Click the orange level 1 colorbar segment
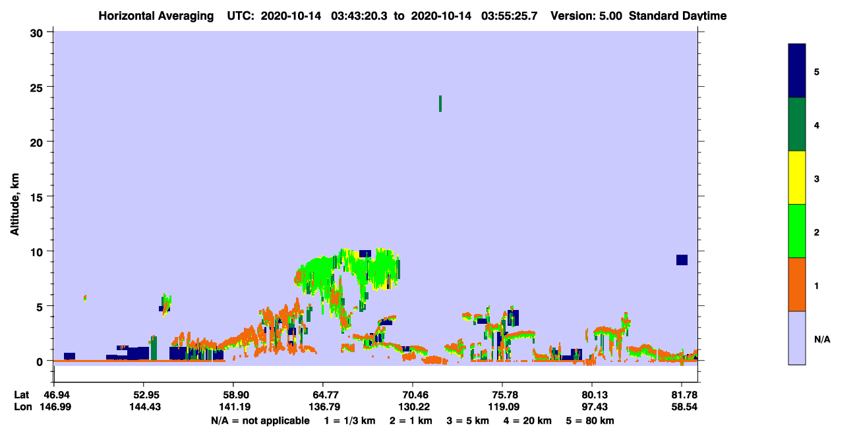 point(797,284)
